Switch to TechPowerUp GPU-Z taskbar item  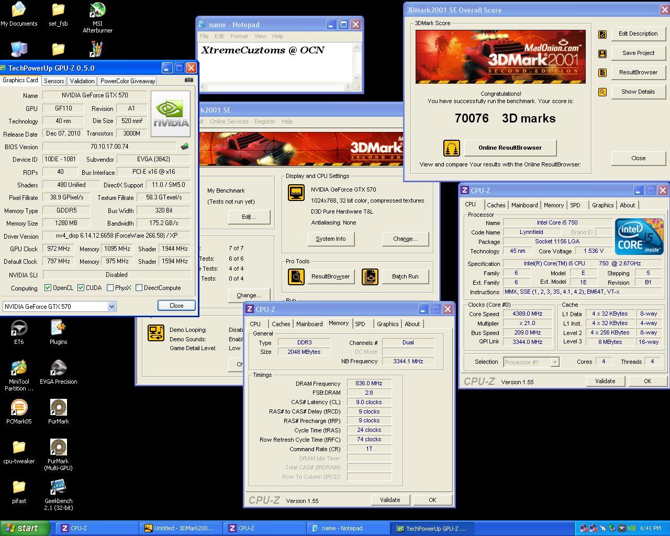[x=432, y=528]
